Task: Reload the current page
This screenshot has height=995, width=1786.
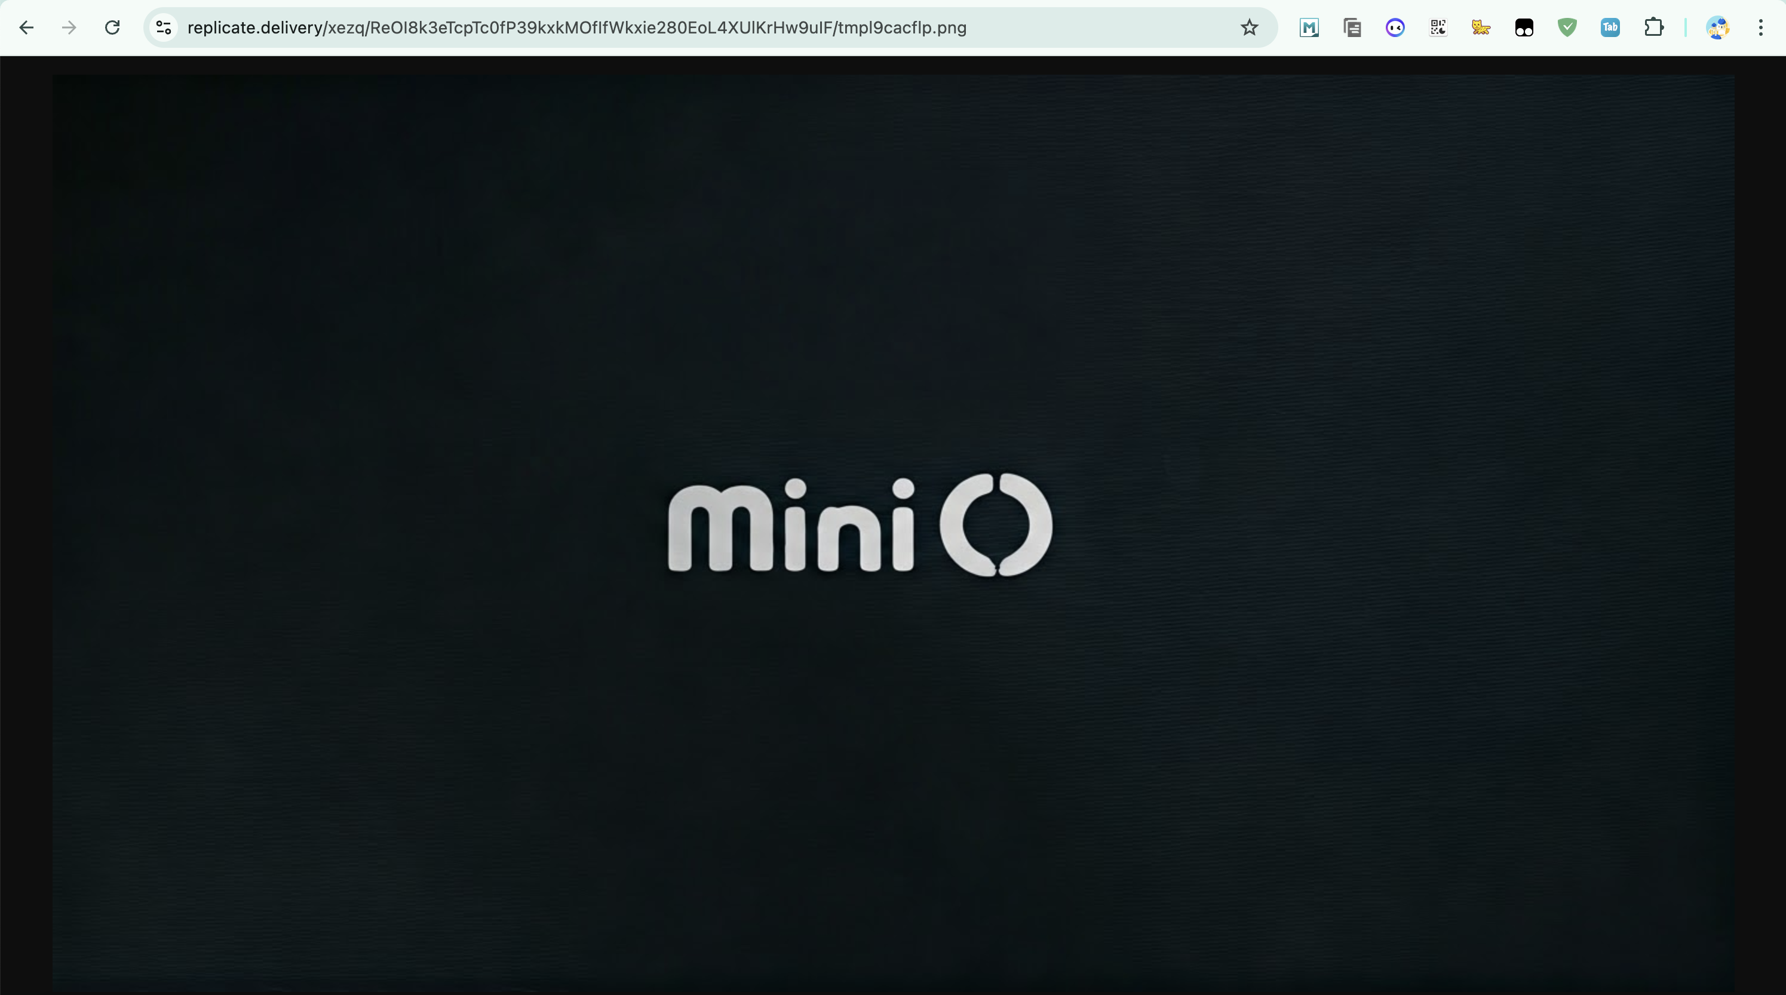Action: coord(112,27)
